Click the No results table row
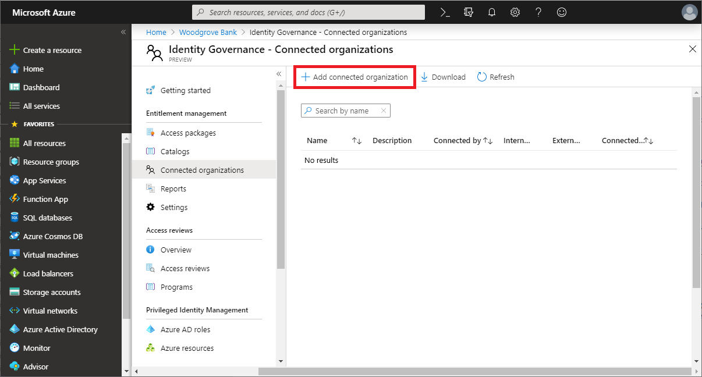 coord(489,160)
